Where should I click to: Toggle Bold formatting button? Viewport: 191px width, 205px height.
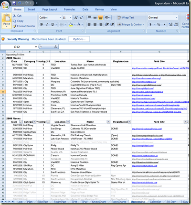42,24
